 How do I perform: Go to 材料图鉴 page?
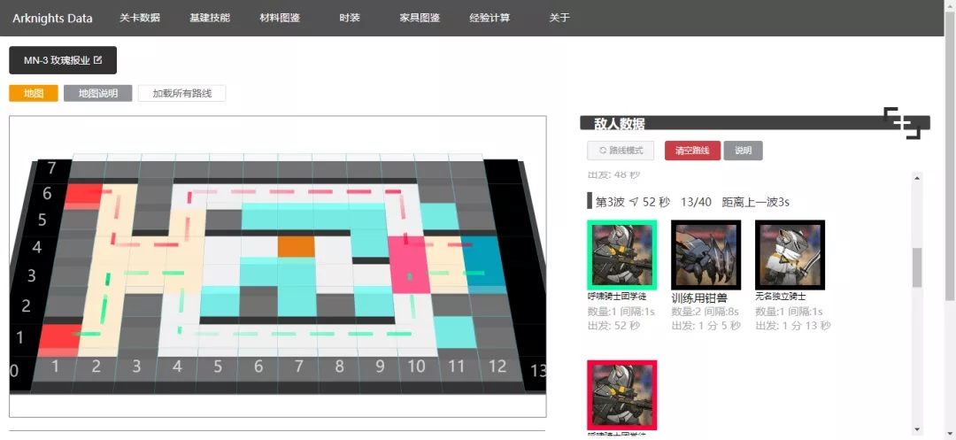[x=280, y=18]
